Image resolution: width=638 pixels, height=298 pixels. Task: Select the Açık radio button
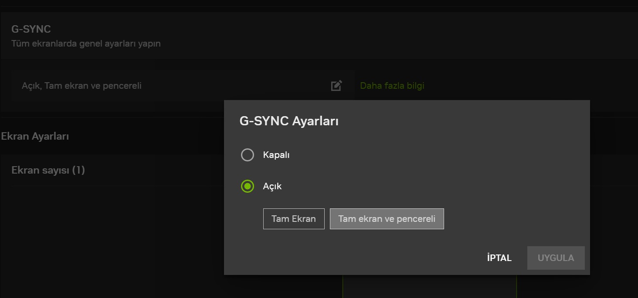click(248, 187)
